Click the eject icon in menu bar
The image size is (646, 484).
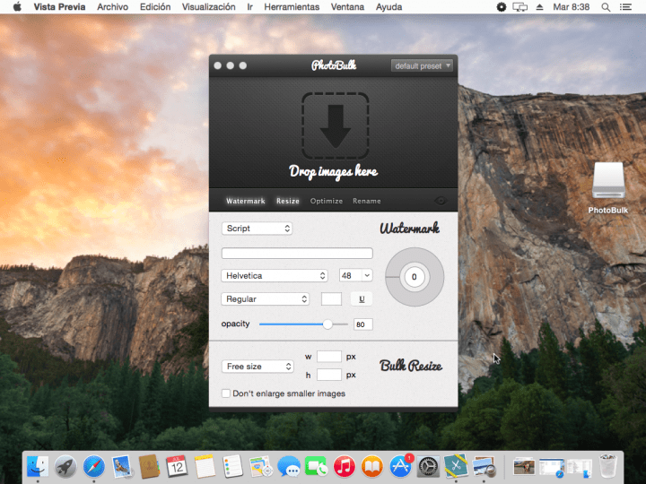[x=540, y=7]
